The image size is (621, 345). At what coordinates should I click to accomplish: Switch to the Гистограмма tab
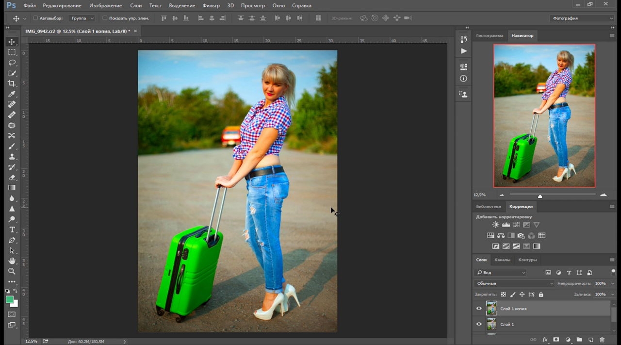click(490, 35)
